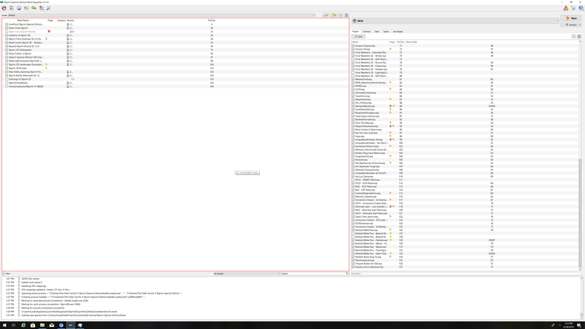Open Microsoft Store from the taskbar
Screen dimensions: 585x329
(x=33, y=325)
